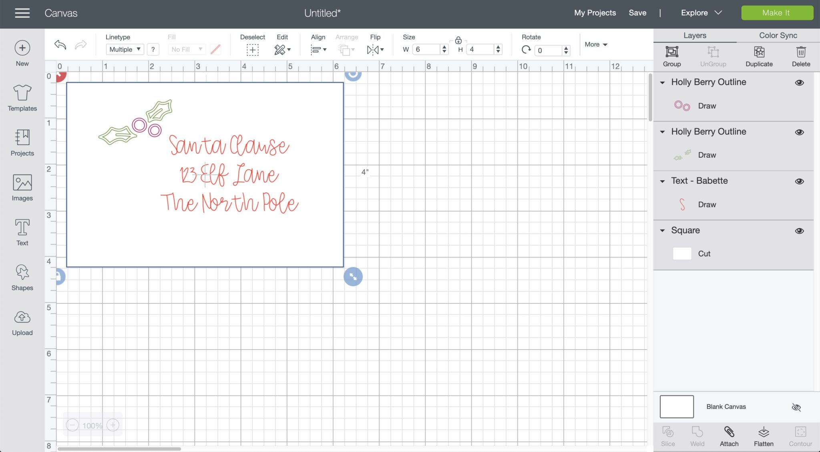Collapse the Square layer group
820x452 pixels.
[x=662, y=231]
